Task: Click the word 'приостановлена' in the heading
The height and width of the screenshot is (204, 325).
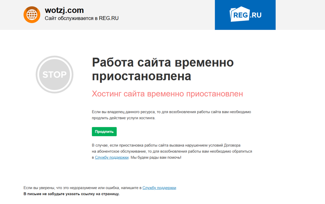Action: [141, 76]
